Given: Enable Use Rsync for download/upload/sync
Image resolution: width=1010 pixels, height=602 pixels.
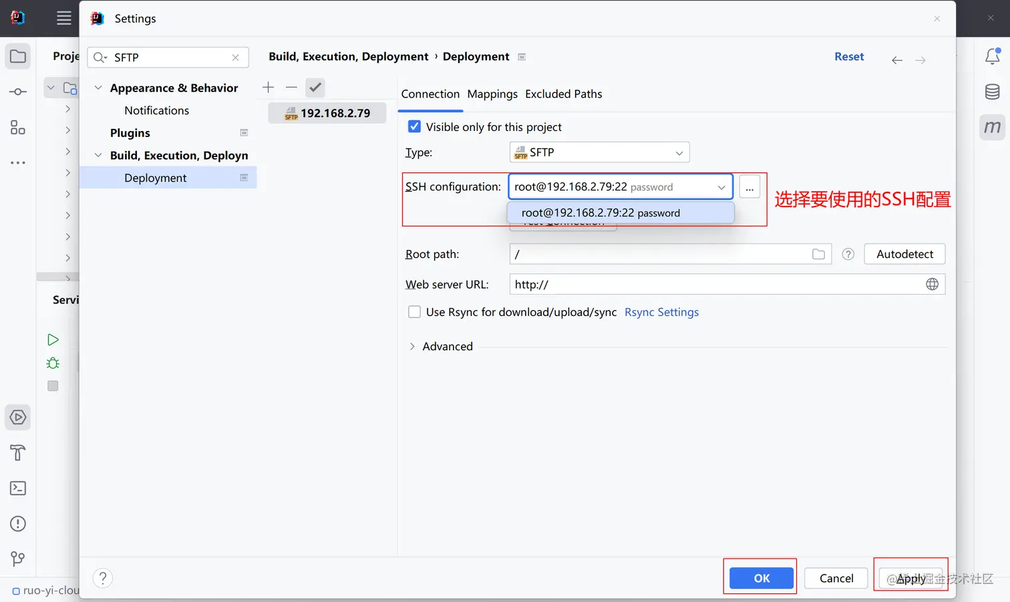Looking at the screenshot, I should (414, 312).
